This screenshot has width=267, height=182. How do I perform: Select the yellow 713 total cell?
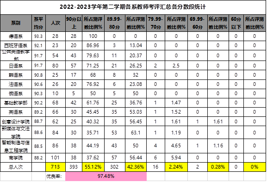[56, 167]
